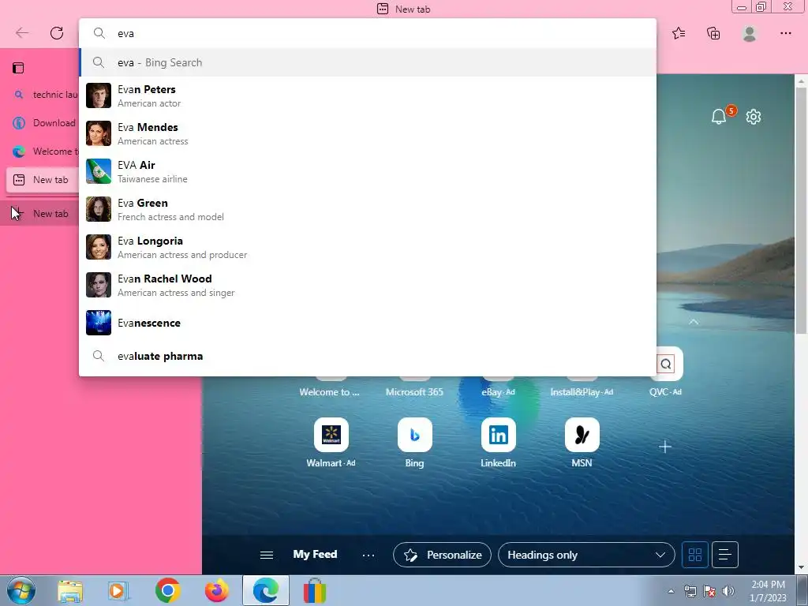Select the 'eva - Bing Search' suggestion
The width and height of the screenshot is (808, 606).
coord(368,62)
